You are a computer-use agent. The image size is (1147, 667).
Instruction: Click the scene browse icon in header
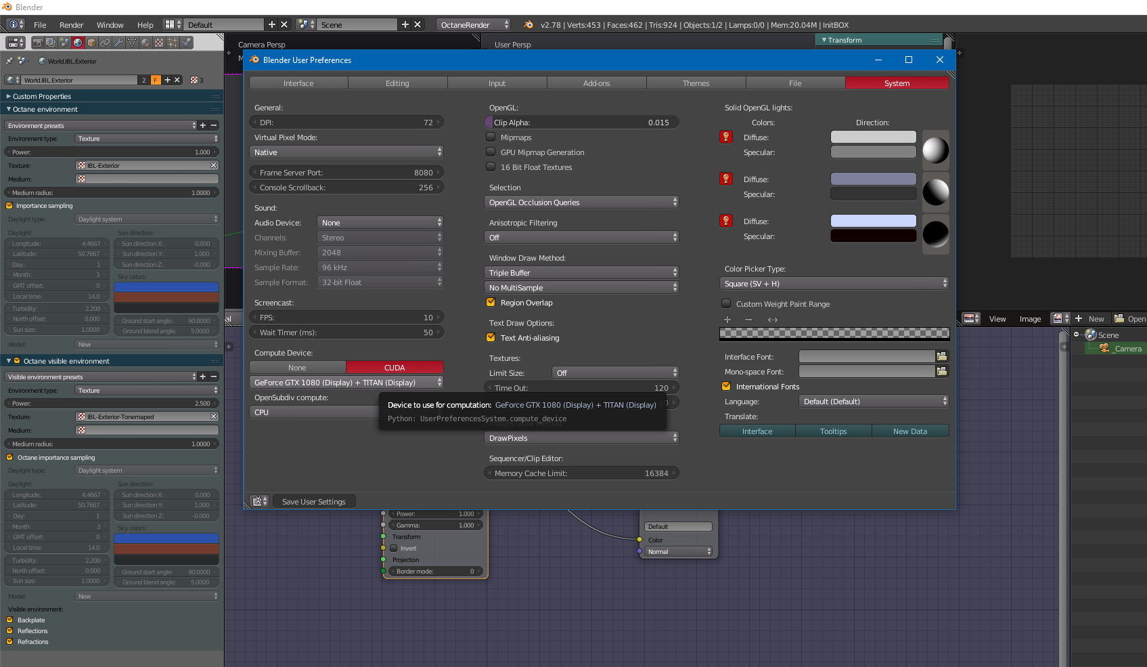tap(307, 24)
